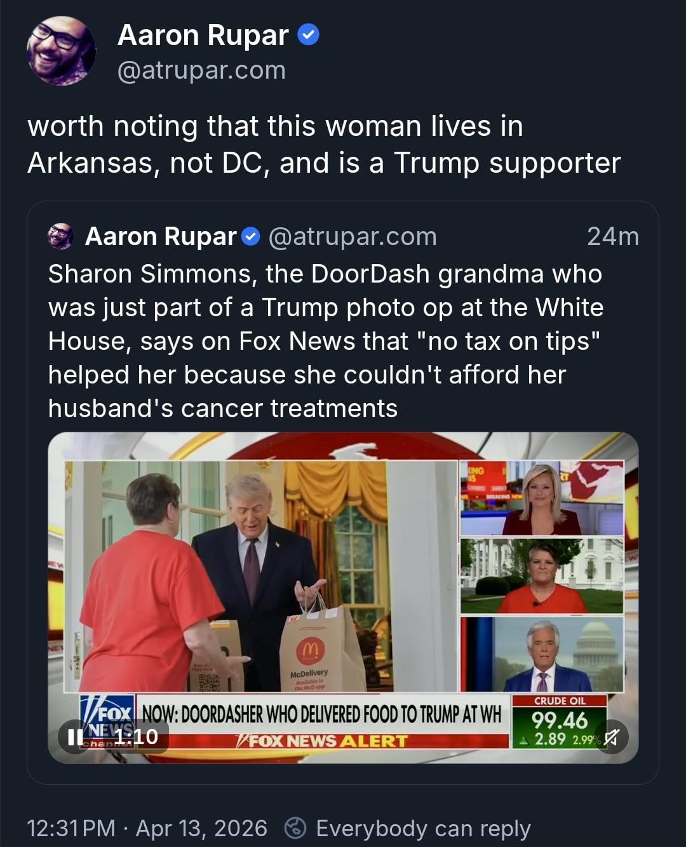
Task: Unmute the video using the muted speaker icon
Action: click(611, 737)
